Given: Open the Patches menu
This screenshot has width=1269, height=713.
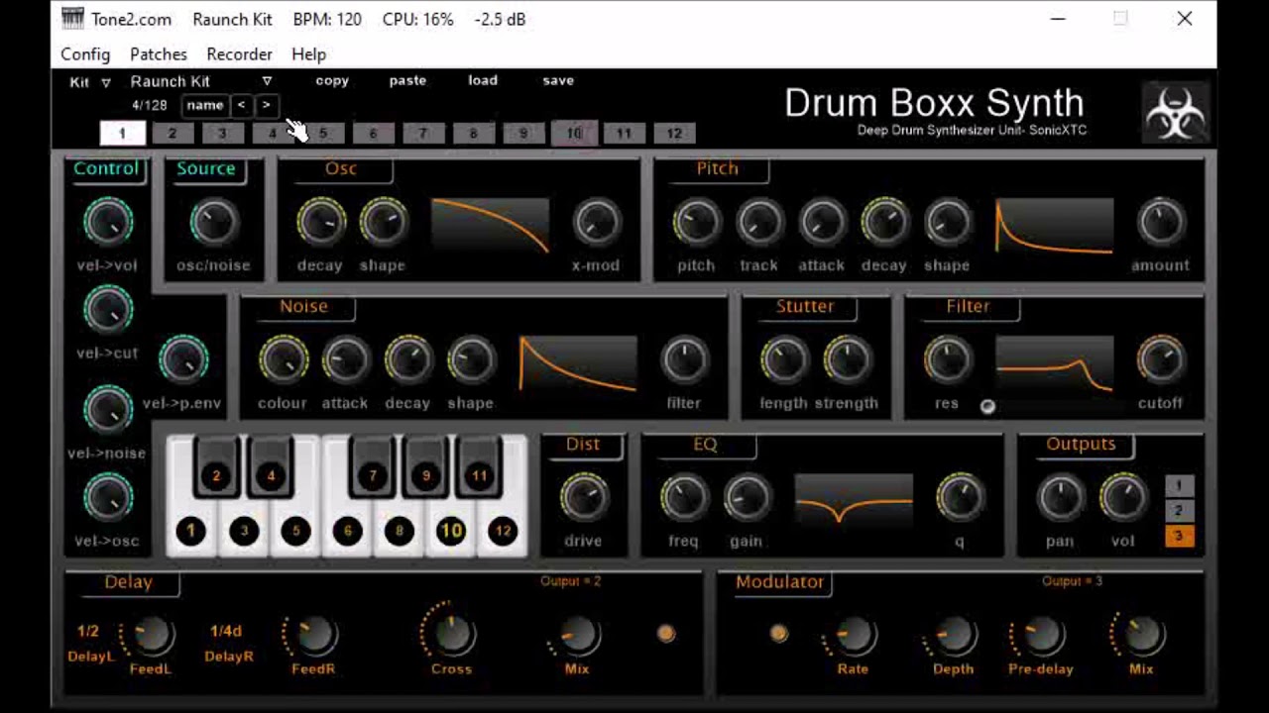Looking at the screenshot, I should tap(159, 54).
